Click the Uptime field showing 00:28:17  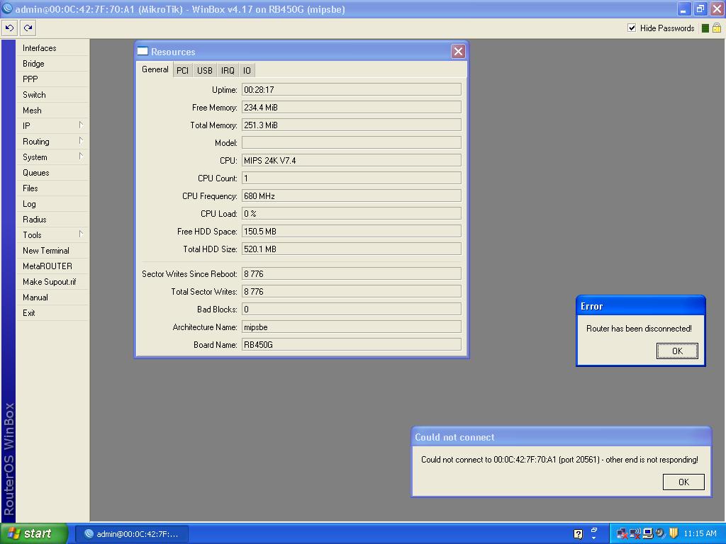(352, 90)
